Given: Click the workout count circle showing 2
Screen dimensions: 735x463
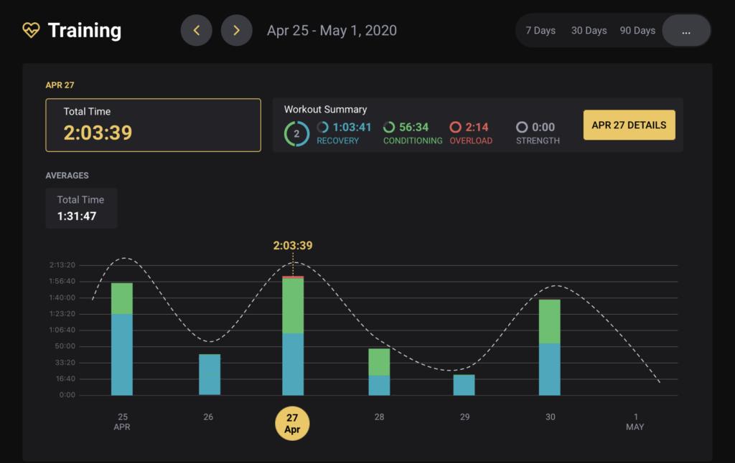Looking at the screenshot, I should click(296, 133).
